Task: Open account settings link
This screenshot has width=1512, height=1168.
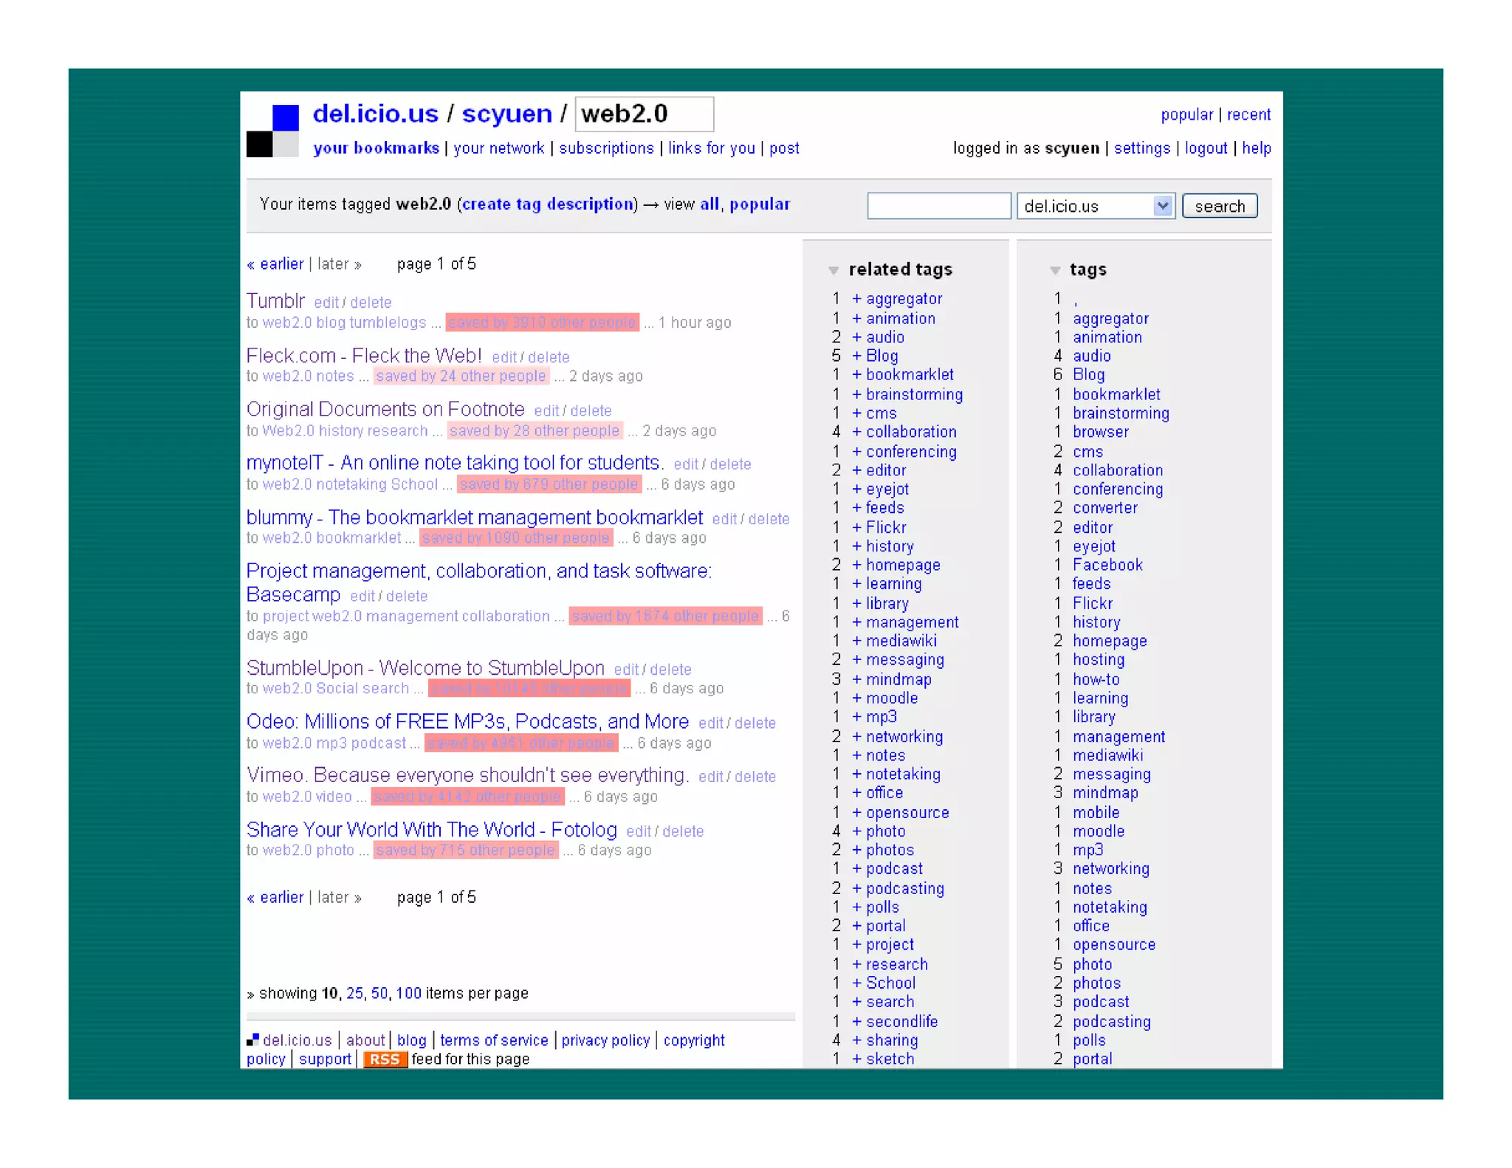Action: click(1141, 148)
